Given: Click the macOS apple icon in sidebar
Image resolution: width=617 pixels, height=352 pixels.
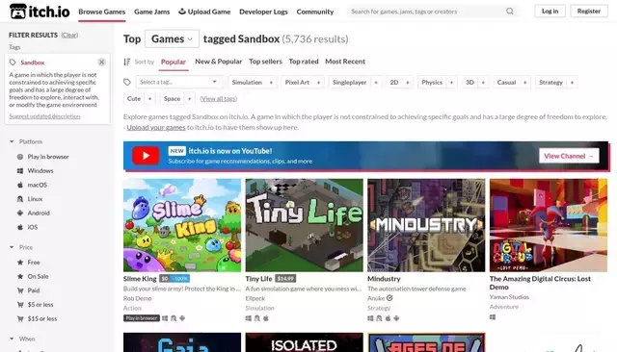Looking at the screenshot, I should 20,185.
